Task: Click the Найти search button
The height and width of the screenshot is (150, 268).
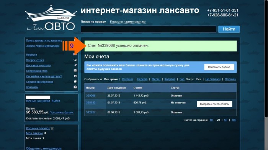Action: [229, 29]
